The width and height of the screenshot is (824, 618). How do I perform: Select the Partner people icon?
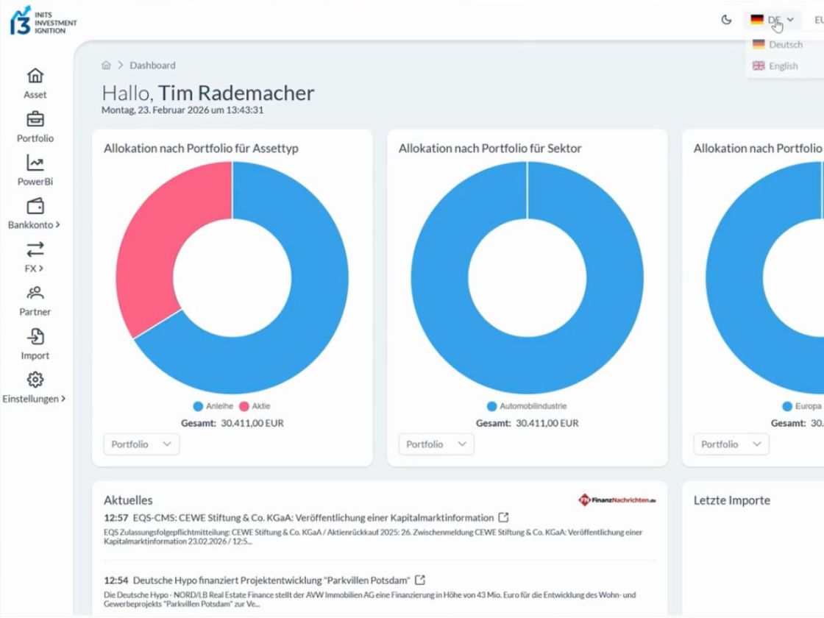[35, 293]
